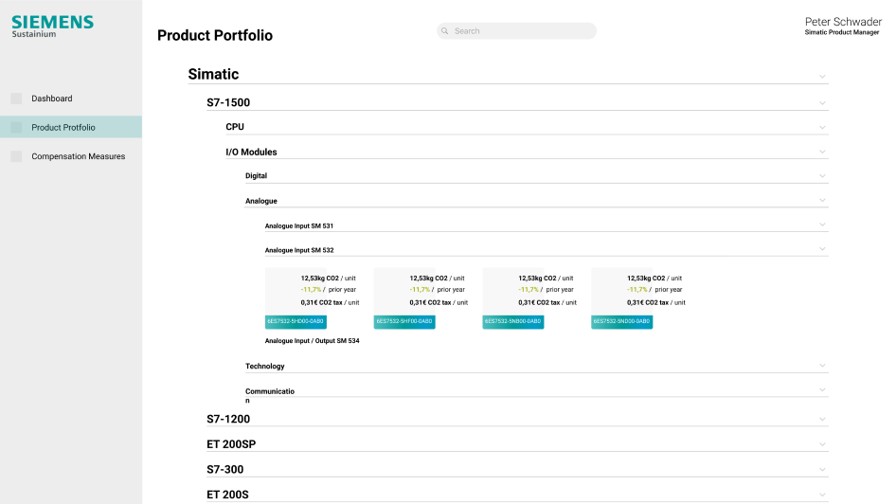Select Analogue Input SM 531 label
Viewport: 896px width, 504px height.
[299, 225]
